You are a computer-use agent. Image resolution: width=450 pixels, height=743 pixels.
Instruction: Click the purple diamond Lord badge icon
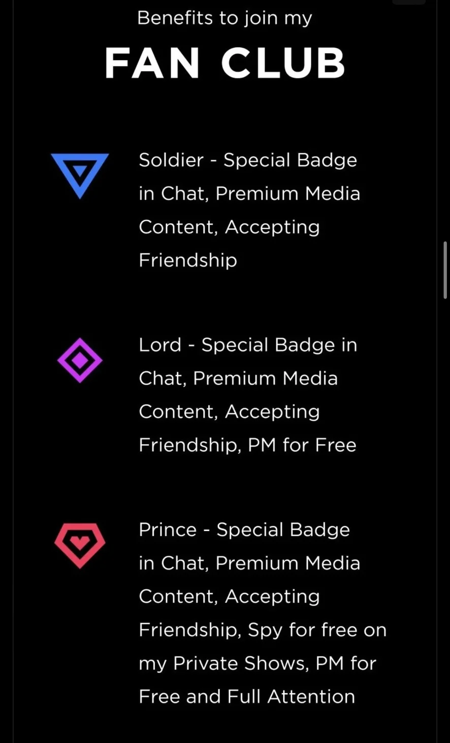pos(80,360)
